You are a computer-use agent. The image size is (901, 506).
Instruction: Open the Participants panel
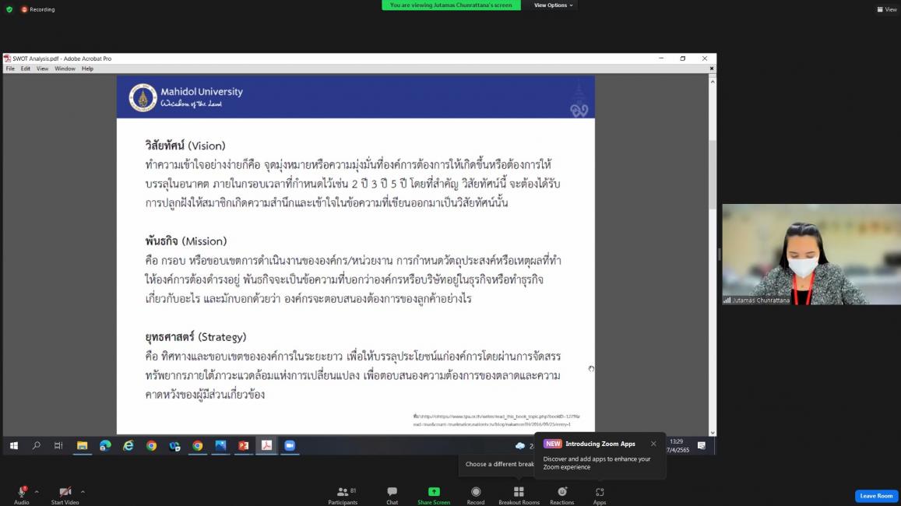(342, 495)
